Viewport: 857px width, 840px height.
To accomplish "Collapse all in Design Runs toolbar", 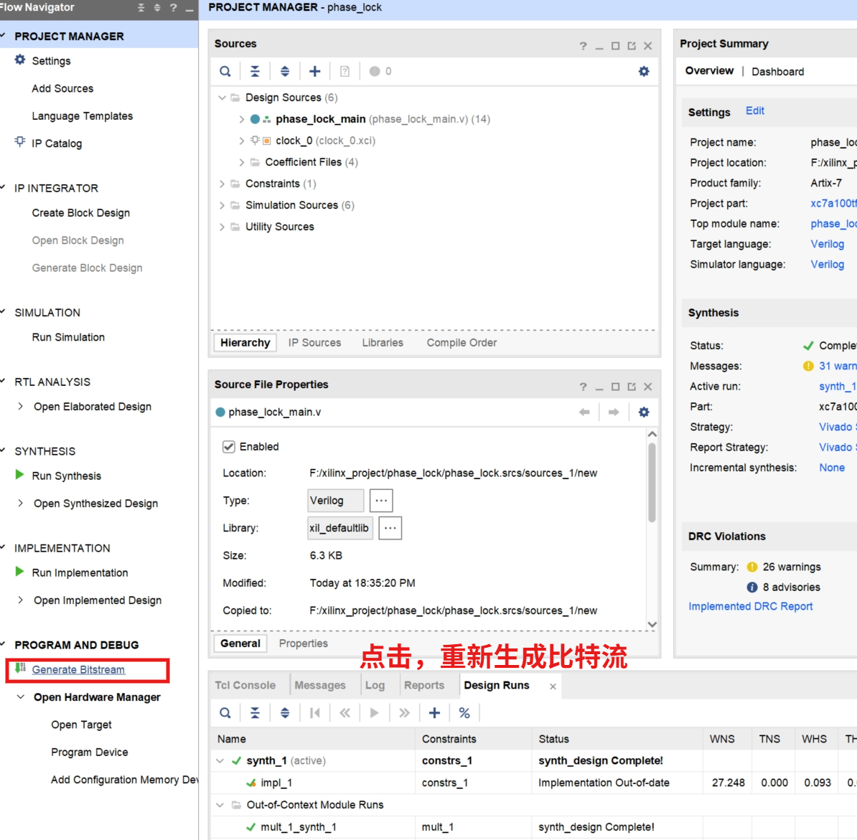I will pos(255,713).
